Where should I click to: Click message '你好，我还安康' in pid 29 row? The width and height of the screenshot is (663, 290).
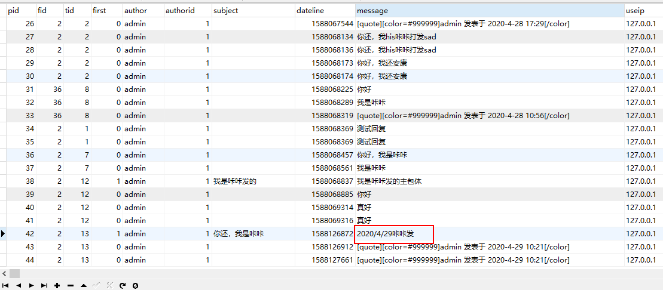tap(490, 63)
